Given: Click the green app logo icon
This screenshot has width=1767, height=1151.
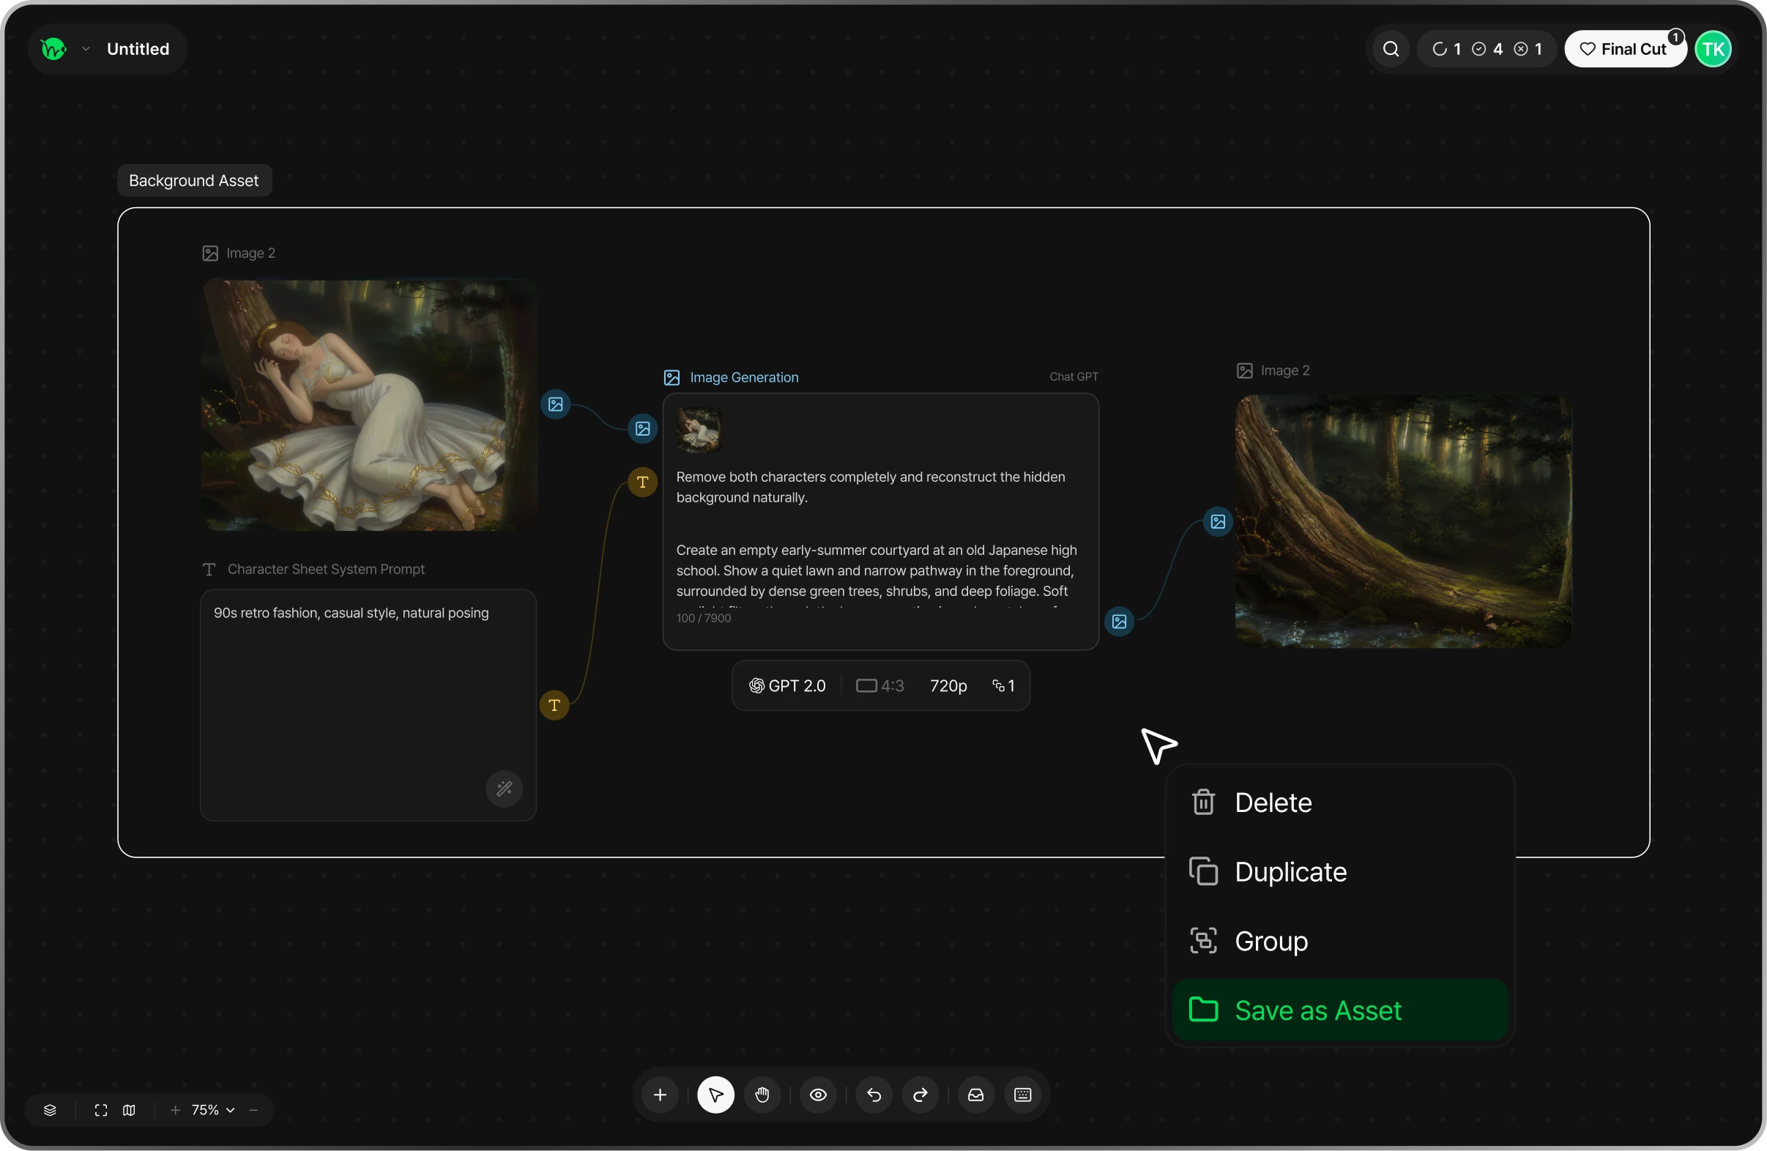Looking at the screenshot, I should coord(53,49).
